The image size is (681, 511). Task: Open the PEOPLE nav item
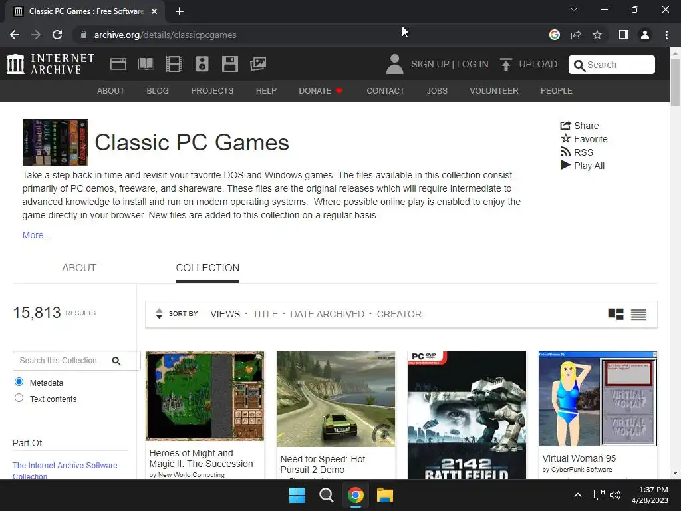tap(557, 90)
